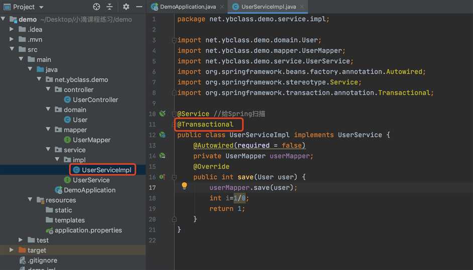Click the gutter icon on line 12
Viewport: 473px width, 270px height.
[x=162, y=134]
